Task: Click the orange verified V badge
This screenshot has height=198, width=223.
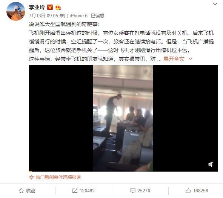Action: [x=50, y=7]
